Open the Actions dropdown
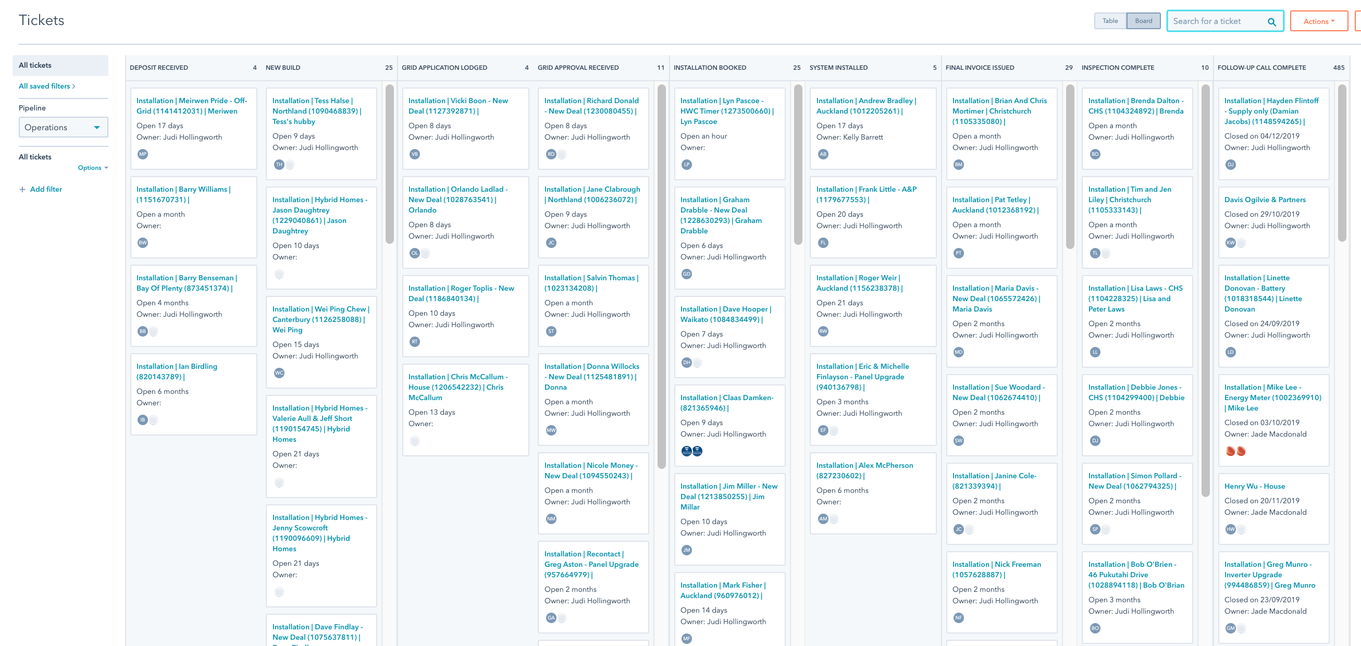This screenshot has height=646, width=1361. coord(1318,21)
